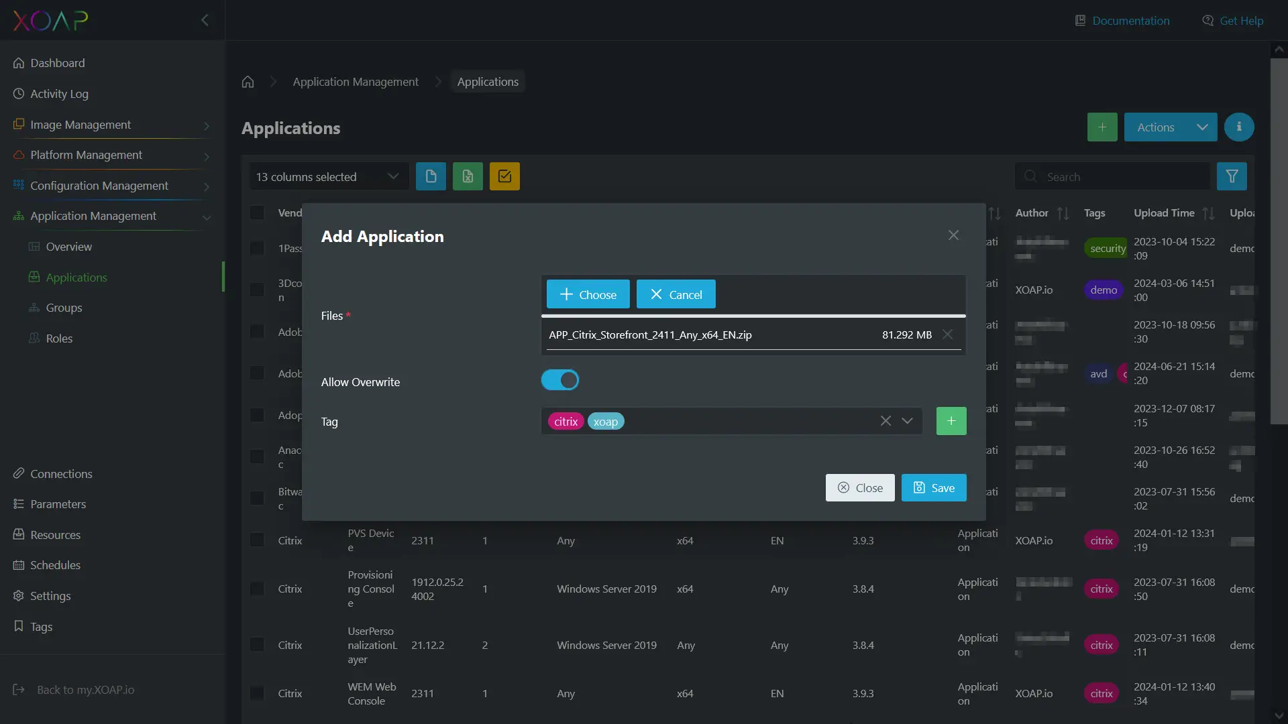Expand the Tag dropdown chevron
This screenshot has width=1288, height=724.
[907, 421]
